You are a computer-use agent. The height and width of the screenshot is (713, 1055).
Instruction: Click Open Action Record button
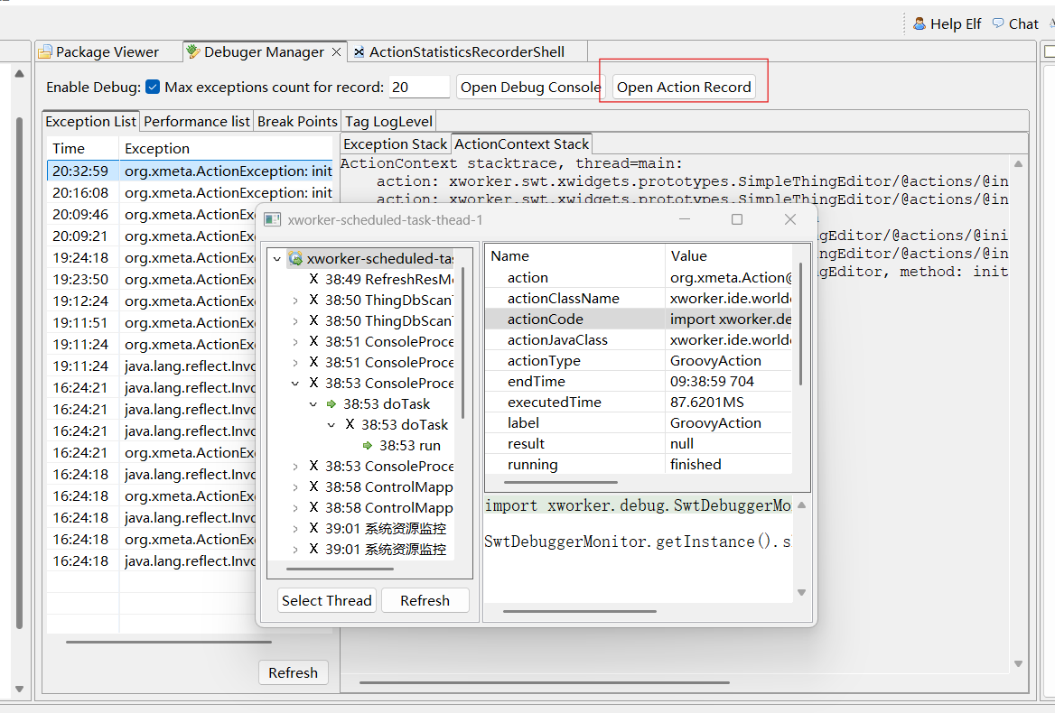pyautogui.click(x=684, y=87)
